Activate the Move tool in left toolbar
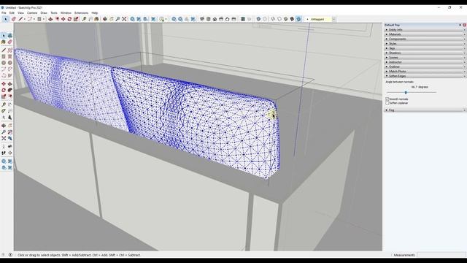The image size is (467, 263). [4, 84]
